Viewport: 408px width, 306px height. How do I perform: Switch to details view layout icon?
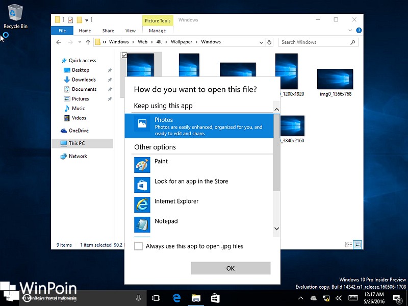click(x=348, y=245)
